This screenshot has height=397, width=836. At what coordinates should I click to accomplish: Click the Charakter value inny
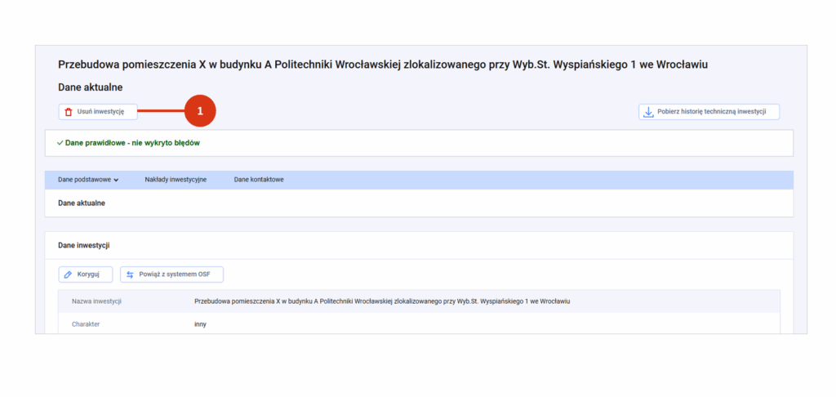click(x=201, y=324)
